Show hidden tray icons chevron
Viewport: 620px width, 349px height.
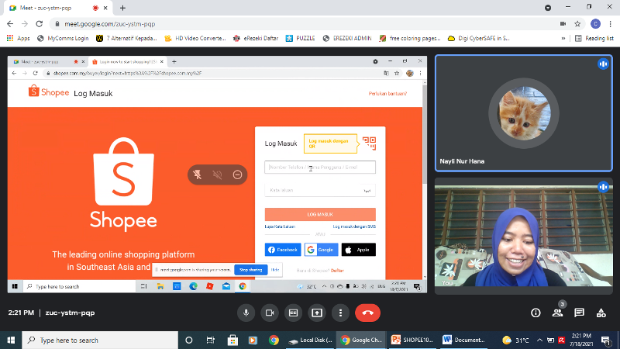coord(539,340)
